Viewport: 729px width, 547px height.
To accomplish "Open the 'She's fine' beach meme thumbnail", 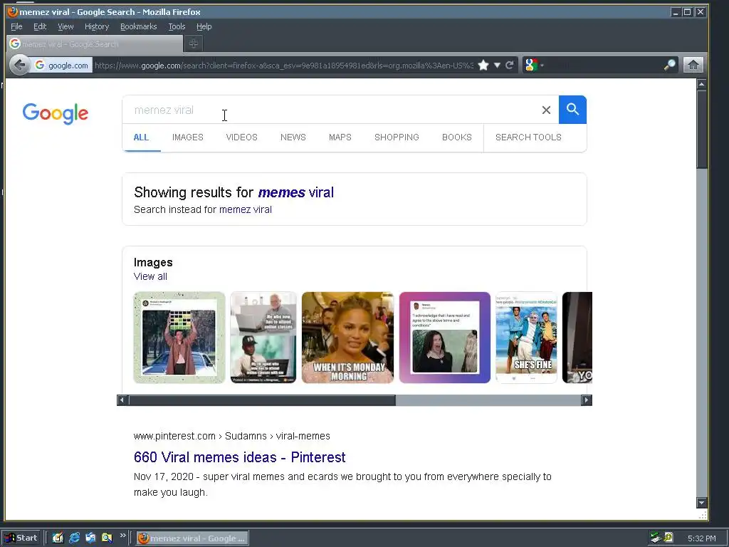I will 526,338.
